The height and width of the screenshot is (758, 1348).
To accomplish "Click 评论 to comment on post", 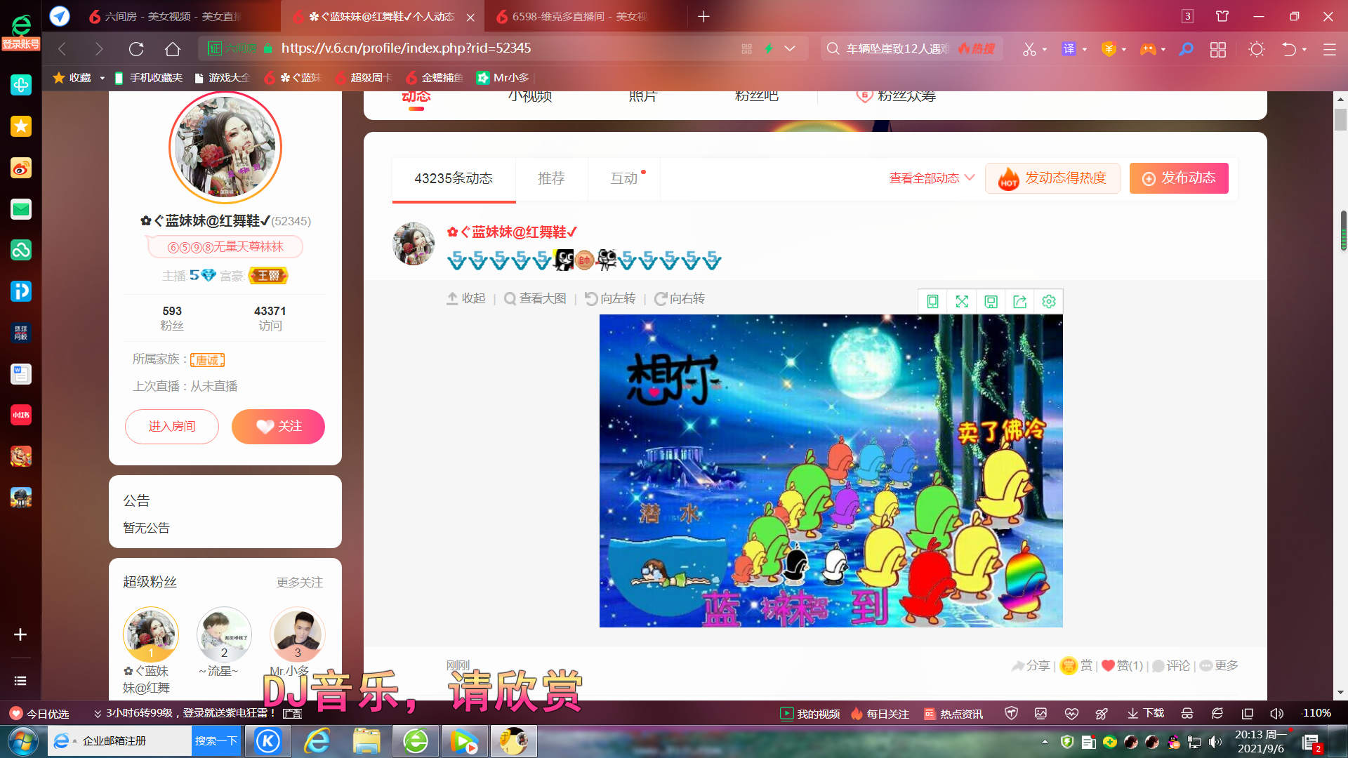I will (1171, 665).
